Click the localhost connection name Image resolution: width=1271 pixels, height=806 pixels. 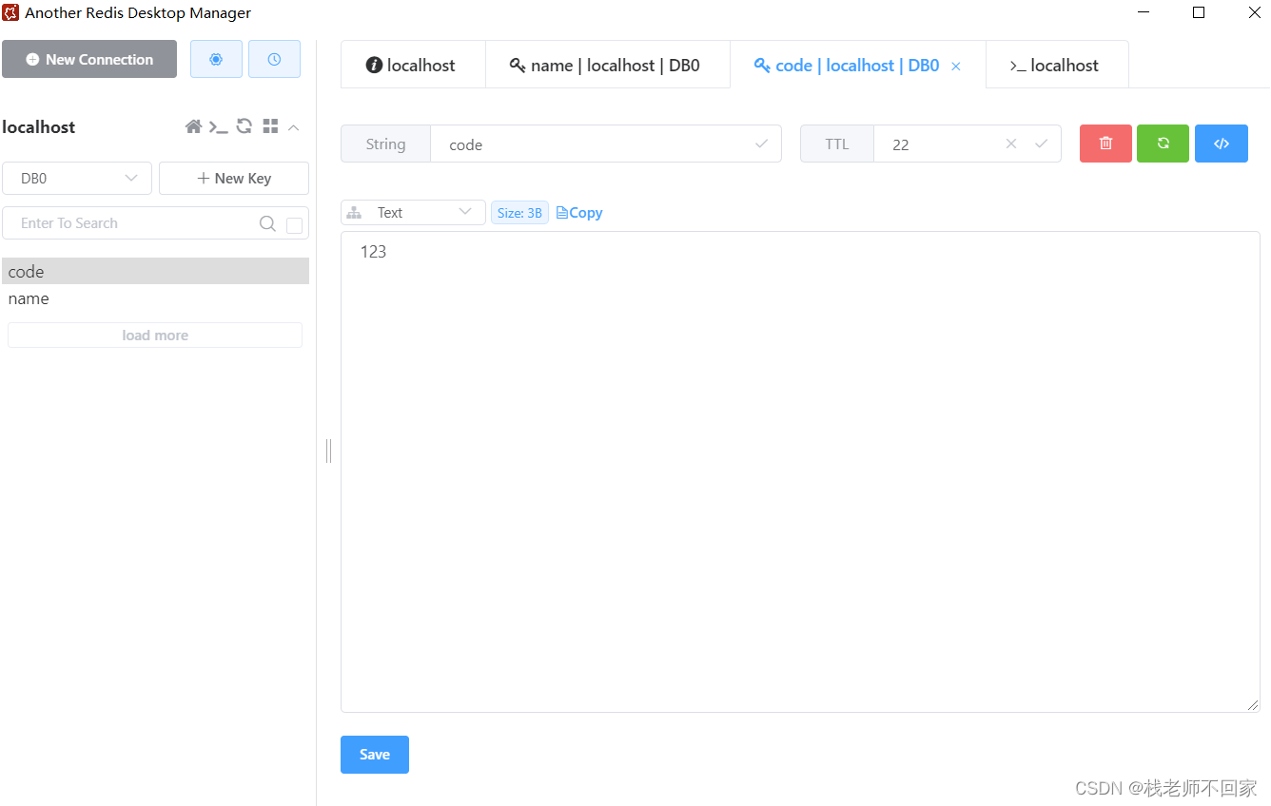(39, 126)
